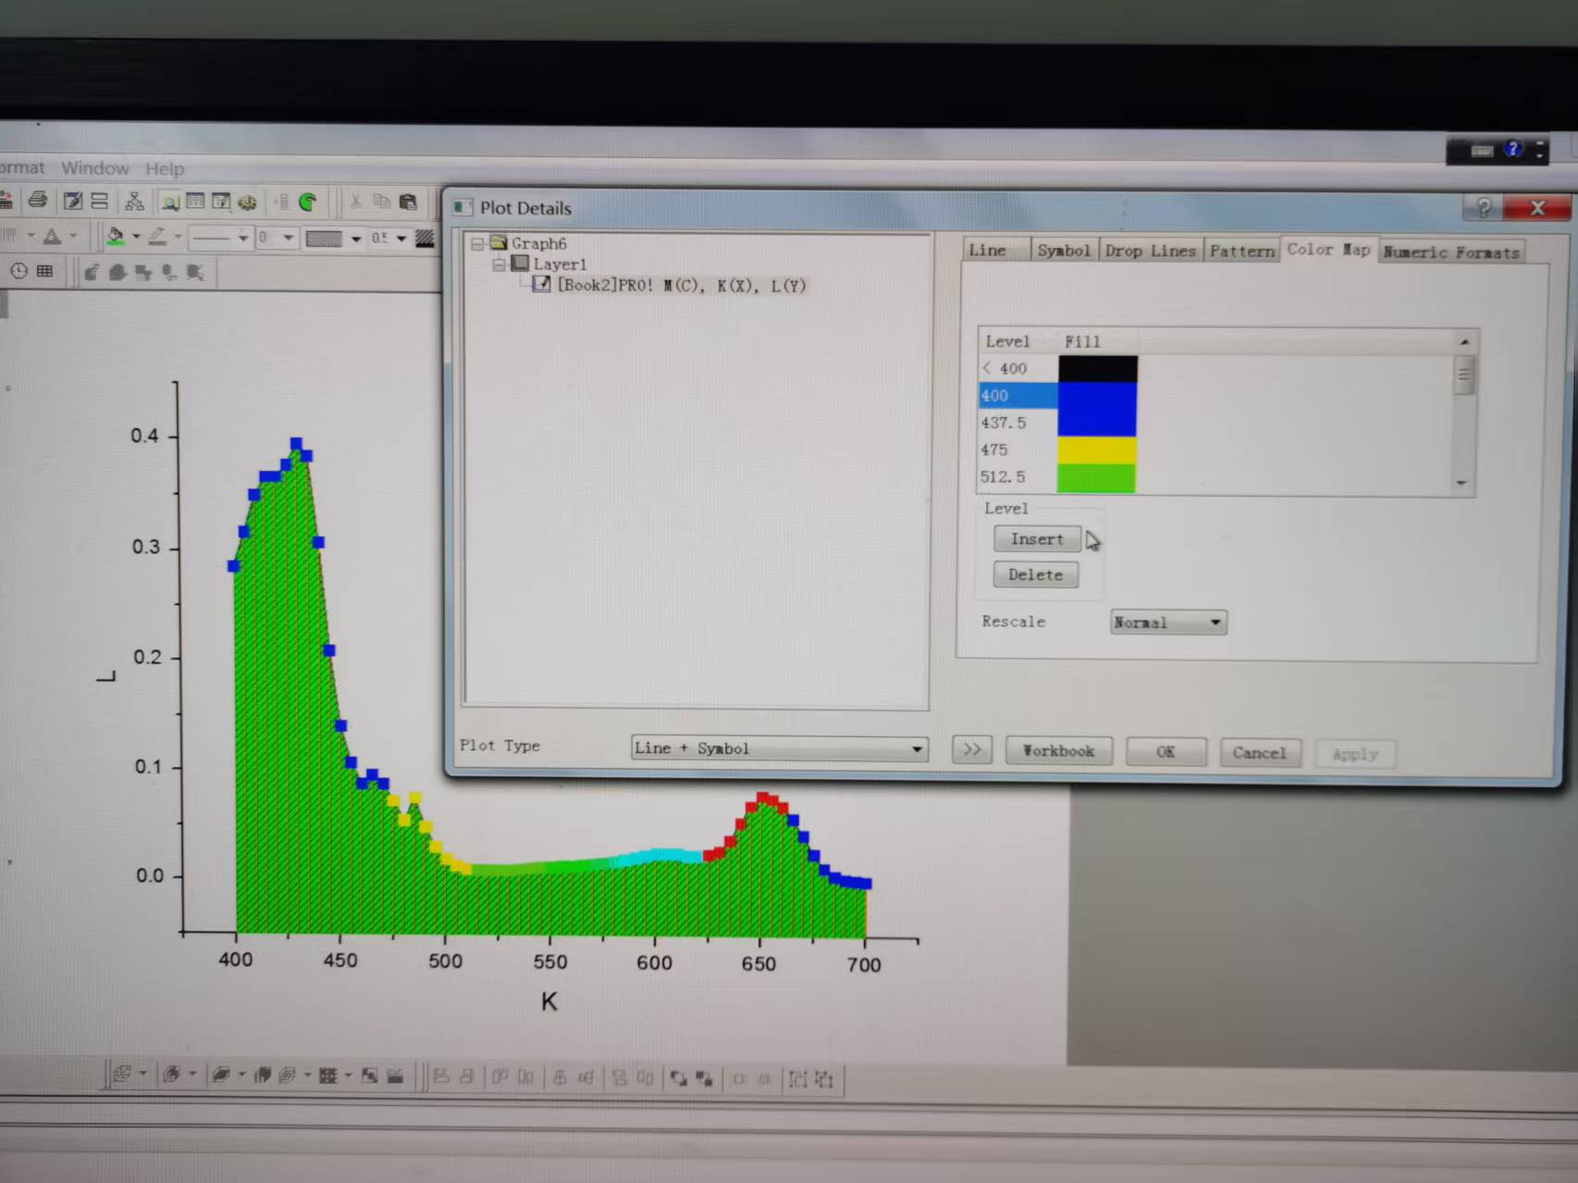This screenshot has height=1183, width=1578.
Task: Click the Workbook button
Action: [1058, 751]
